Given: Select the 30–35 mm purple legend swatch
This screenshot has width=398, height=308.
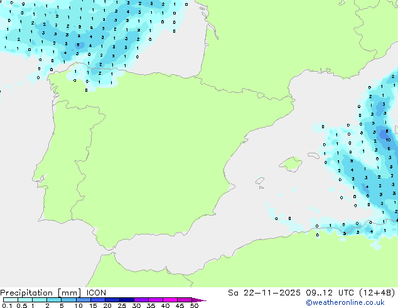Looking at the screenshot, I should (x=141, y=300).
